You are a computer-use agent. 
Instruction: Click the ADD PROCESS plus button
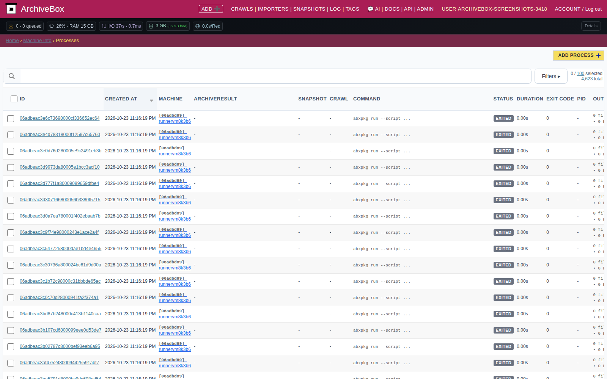click(x=579, y=55)
